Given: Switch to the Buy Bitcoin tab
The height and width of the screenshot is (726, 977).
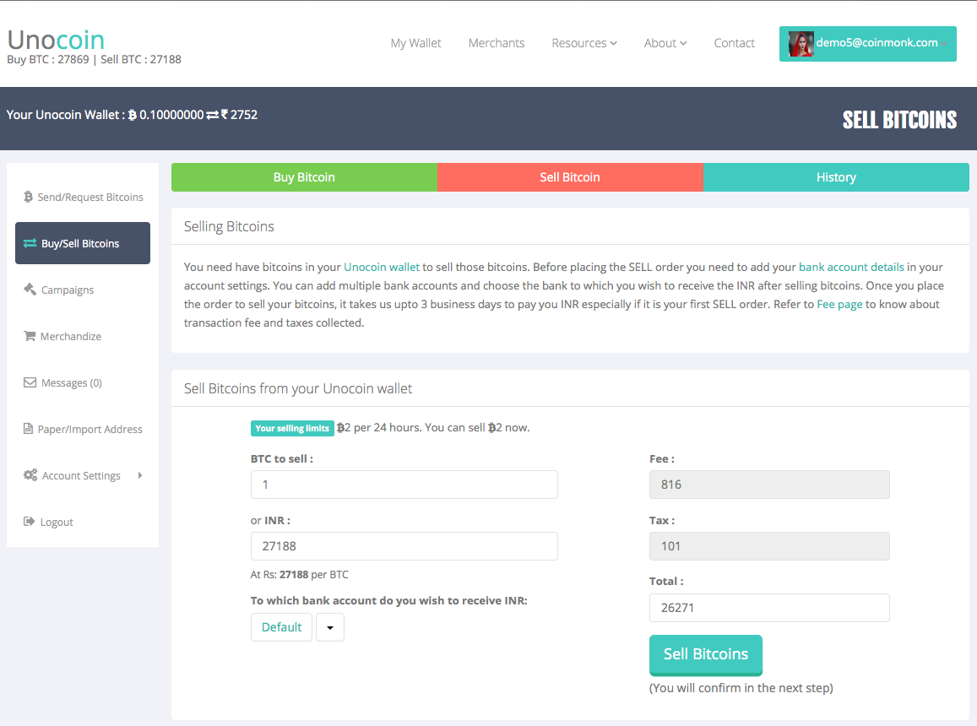Looking at the screenshot, I should [304, 177].
